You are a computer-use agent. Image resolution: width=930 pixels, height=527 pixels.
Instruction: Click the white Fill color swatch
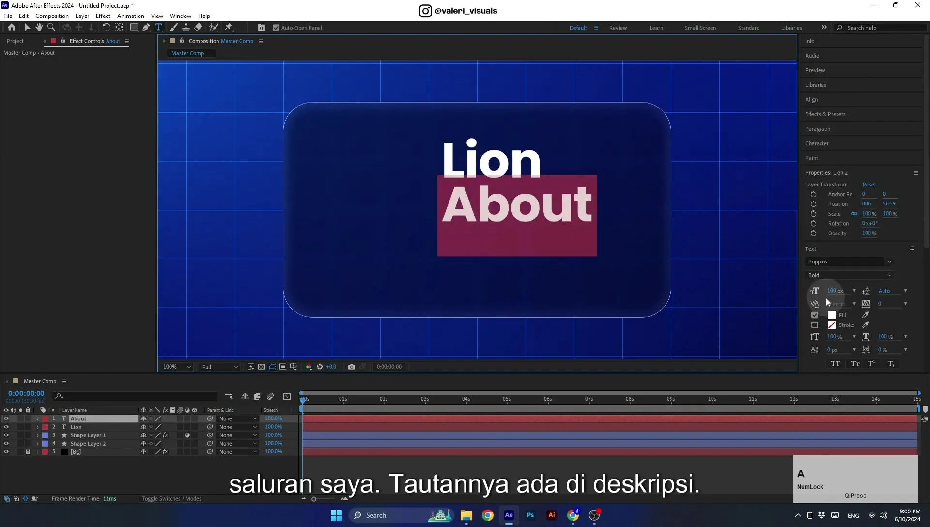pos(832,315)
